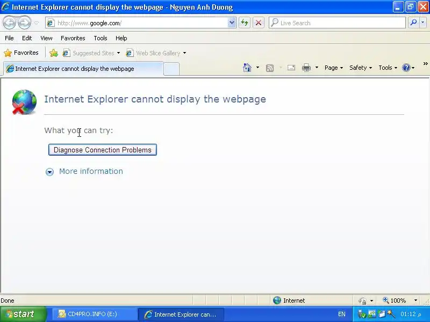The height and width of the screenshot is (322, 430).
Task: Open a new blank tab
Action: pyautogui.click(x=171, y=69)
